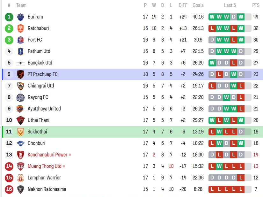Click the Chiangrai Utd team logo
The width and height of the screenshot is (263, 197).
(20, 86)
